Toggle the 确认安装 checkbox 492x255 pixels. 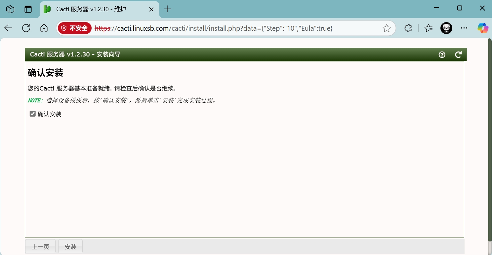coord(33,114)
